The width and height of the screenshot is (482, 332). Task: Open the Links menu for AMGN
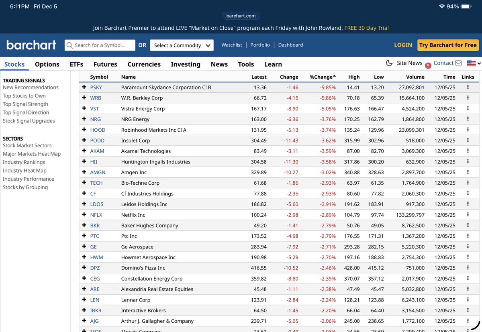pos(468,172)
